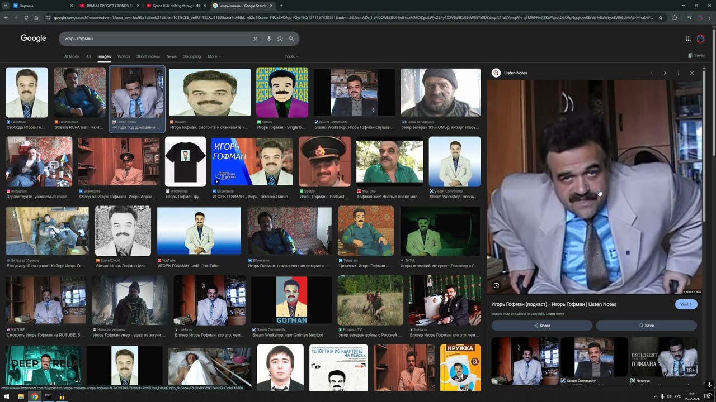Submit search with the magnifier icon
Viewport: 716px width, 402px height.
(x=291, y=39)
